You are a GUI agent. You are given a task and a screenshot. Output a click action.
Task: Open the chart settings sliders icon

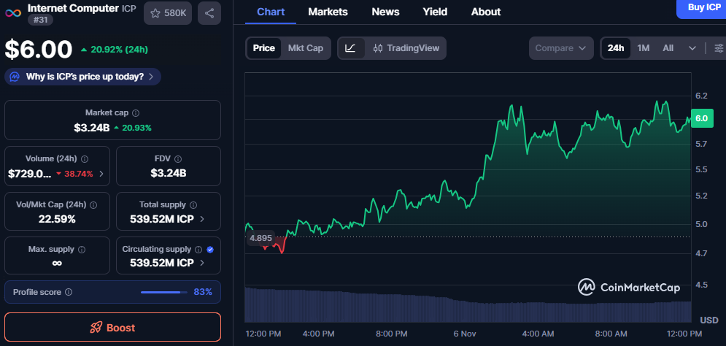click(x=719, y=48)
